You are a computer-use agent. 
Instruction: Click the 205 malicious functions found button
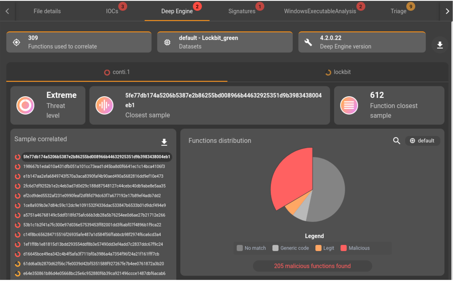312,266
